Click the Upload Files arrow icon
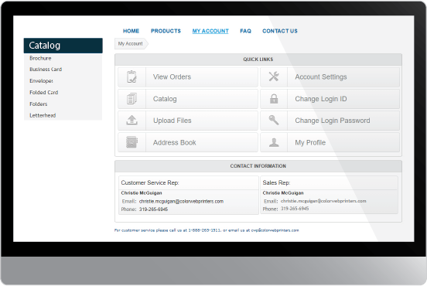This screenshot has height=286, width=427. click(x=132, y=120)
